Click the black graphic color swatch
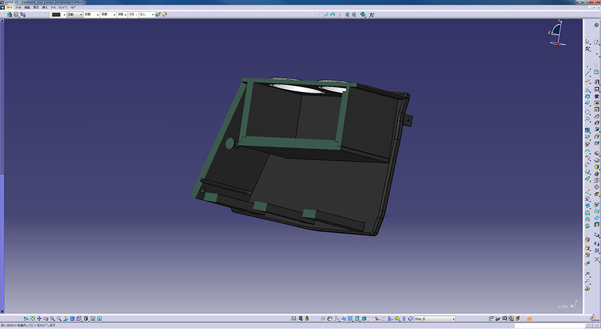Viewport: 601px width, 329px height. (56, 14)
